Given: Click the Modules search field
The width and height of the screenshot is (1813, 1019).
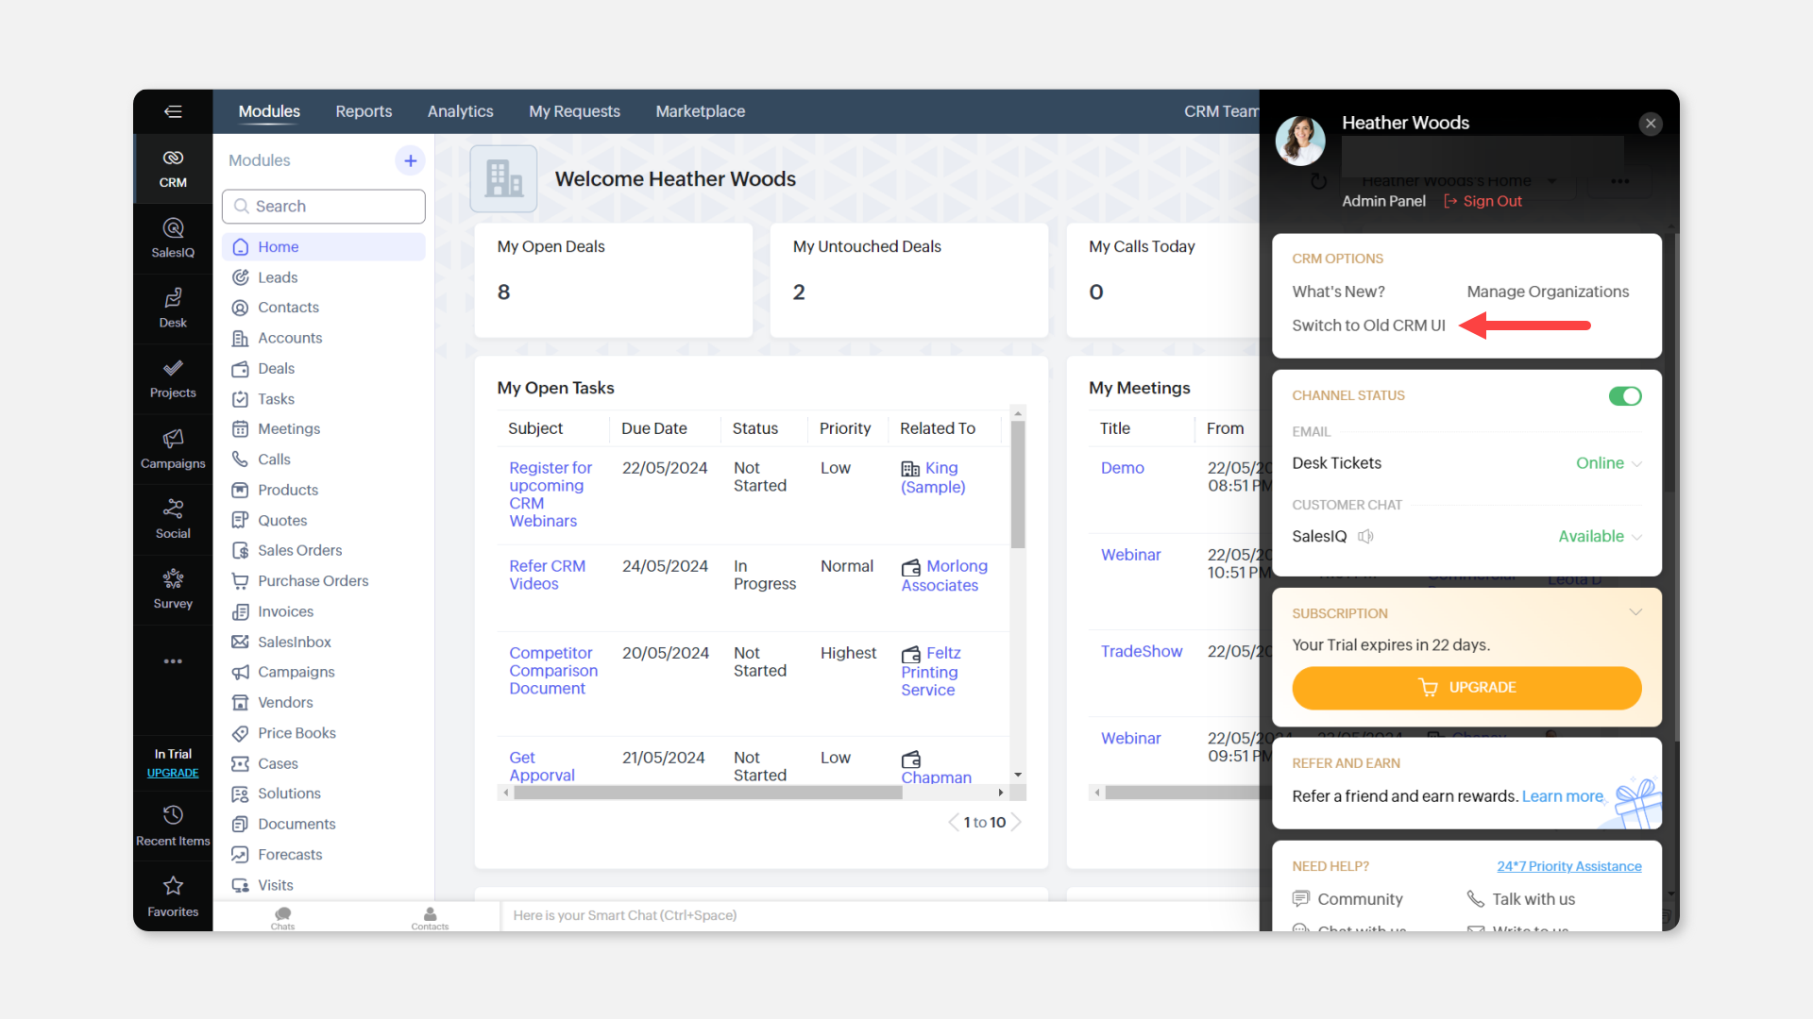Looking at the screenshot, I should 324,207.
